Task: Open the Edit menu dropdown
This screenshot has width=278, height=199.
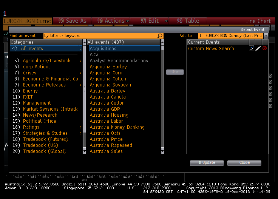Action: point(166,21)
